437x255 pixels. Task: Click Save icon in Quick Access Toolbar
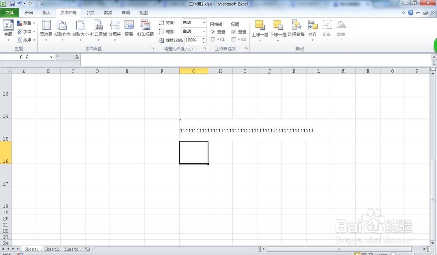[x=12, y=4]
